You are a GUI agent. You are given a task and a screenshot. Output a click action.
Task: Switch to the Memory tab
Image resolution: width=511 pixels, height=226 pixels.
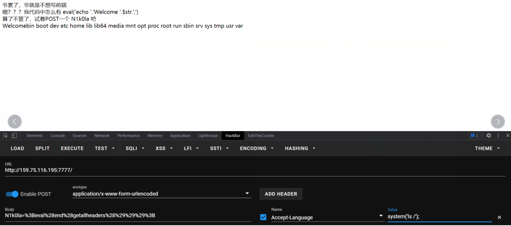point(155,135)
